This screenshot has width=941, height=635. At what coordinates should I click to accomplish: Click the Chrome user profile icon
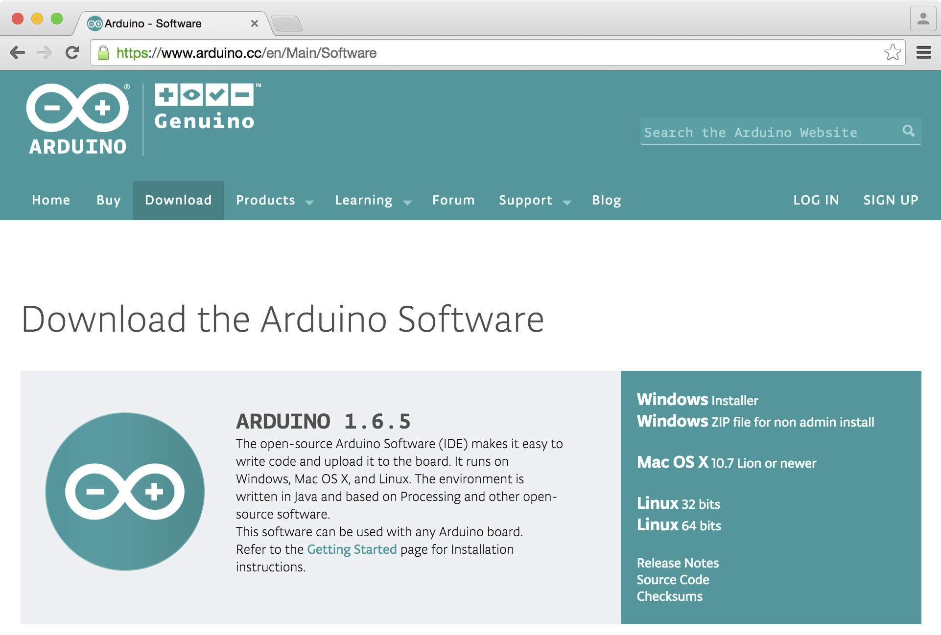(x=923, y=19)
